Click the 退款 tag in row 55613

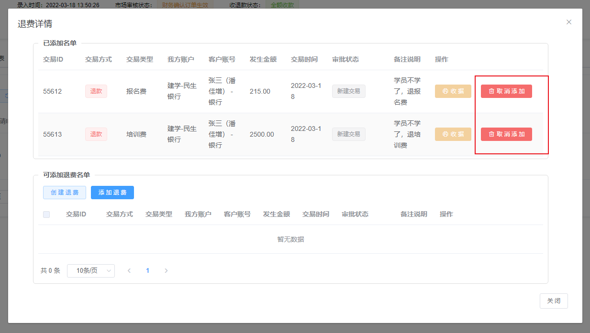point(96,134)
